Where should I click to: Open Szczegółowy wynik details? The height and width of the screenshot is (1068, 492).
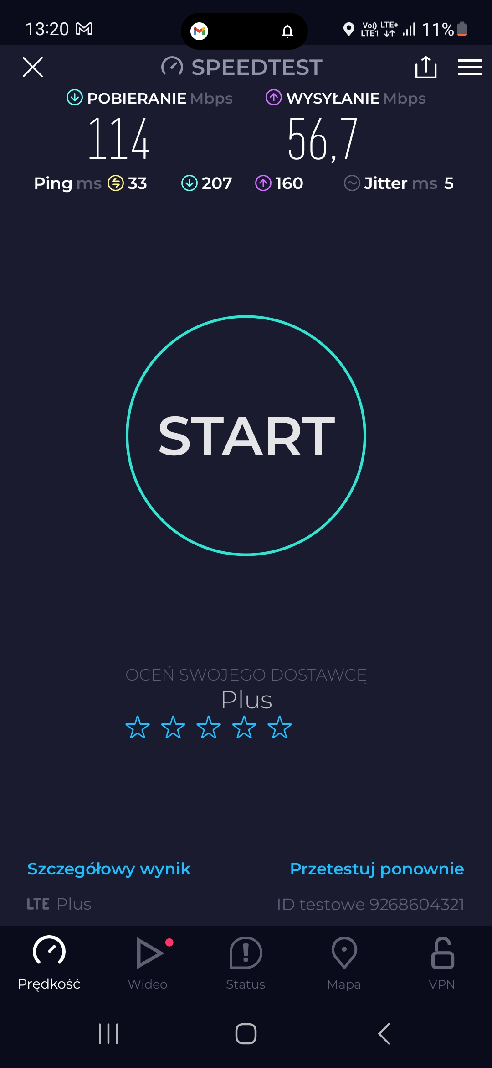click(109, 869)
